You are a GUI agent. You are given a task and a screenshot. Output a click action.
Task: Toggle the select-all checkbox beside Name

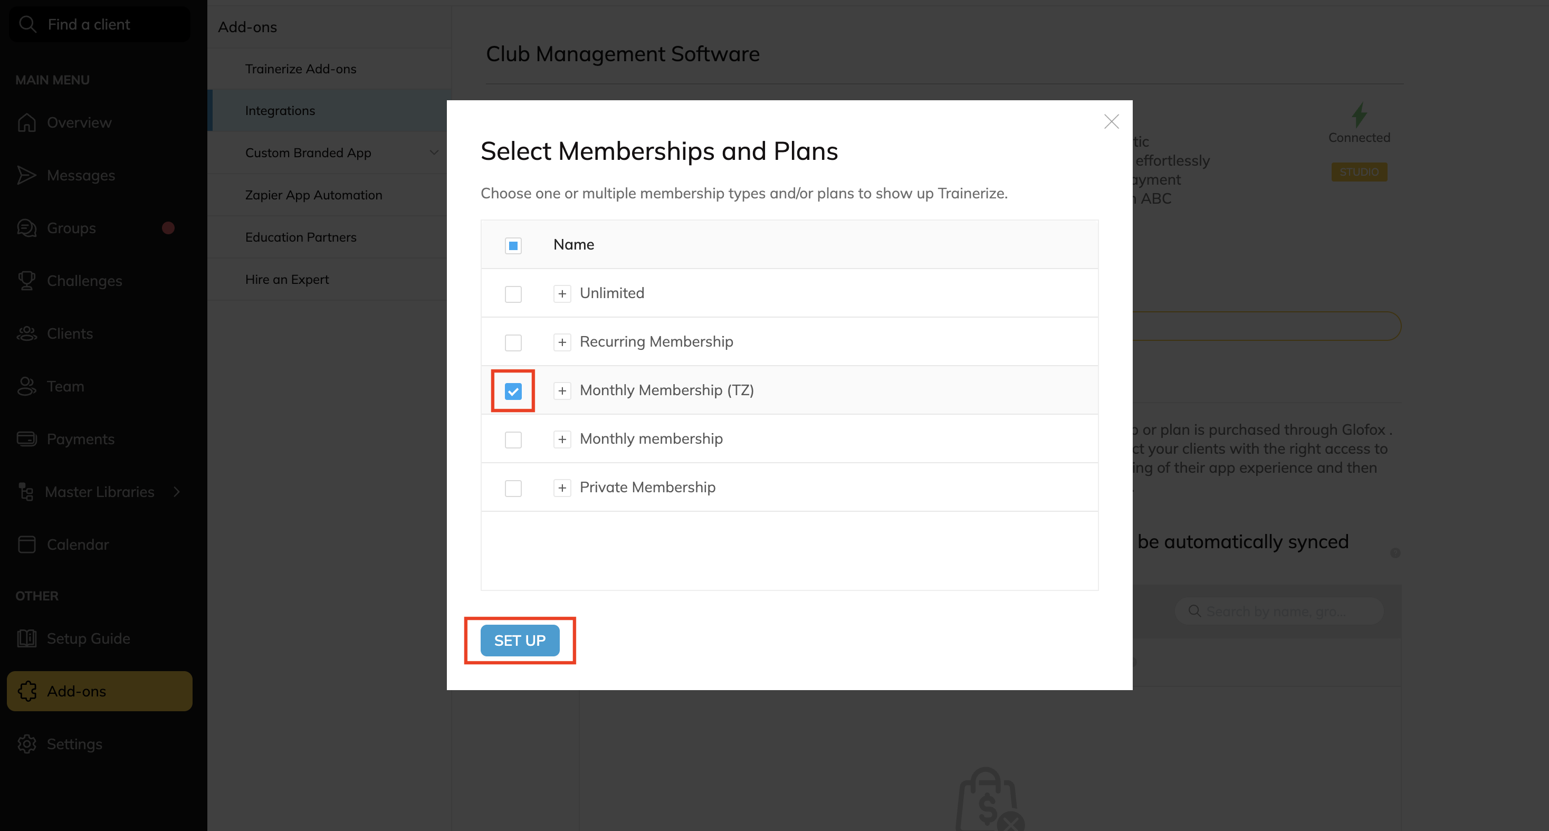pos(513,245)
